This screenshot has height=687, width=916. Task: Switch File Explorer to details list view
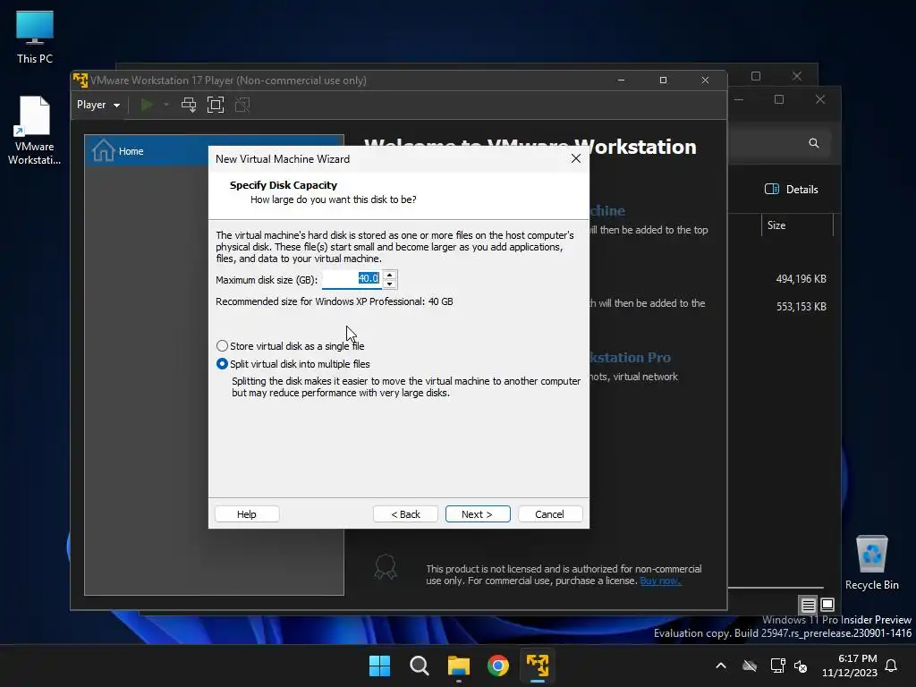[x=808, y=605]
